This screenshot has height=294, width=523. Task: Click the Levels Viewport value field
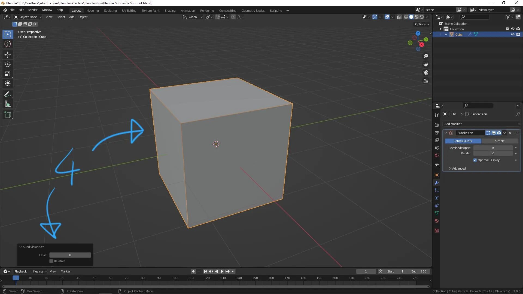click(493, 148)
